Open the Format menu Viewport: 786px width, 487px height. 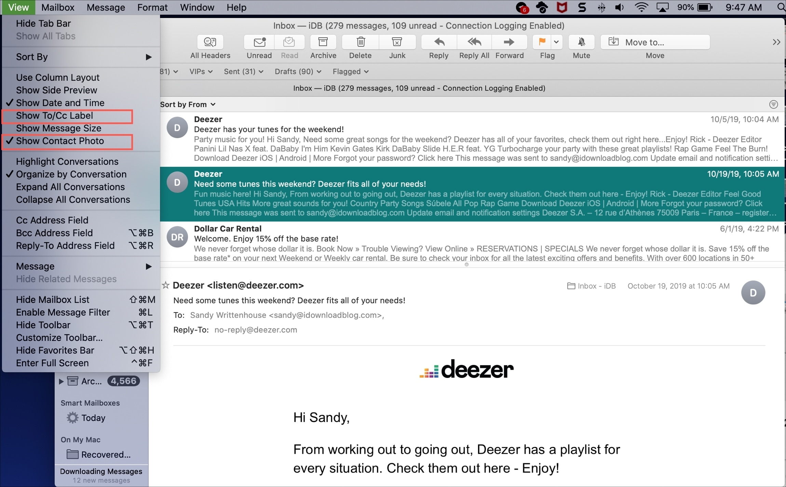[x=152, y=7]
